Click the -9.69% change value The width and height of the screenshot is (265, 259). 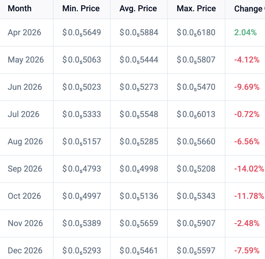247,87
